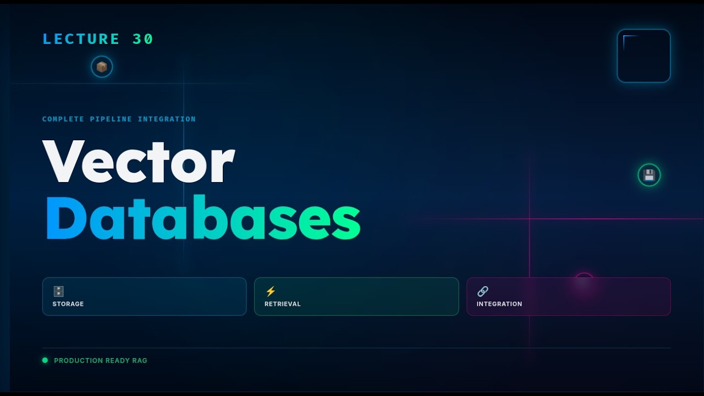Click the glowing rounded square in corner
This screenshot has height=396, width=704.
coord(643,56)
